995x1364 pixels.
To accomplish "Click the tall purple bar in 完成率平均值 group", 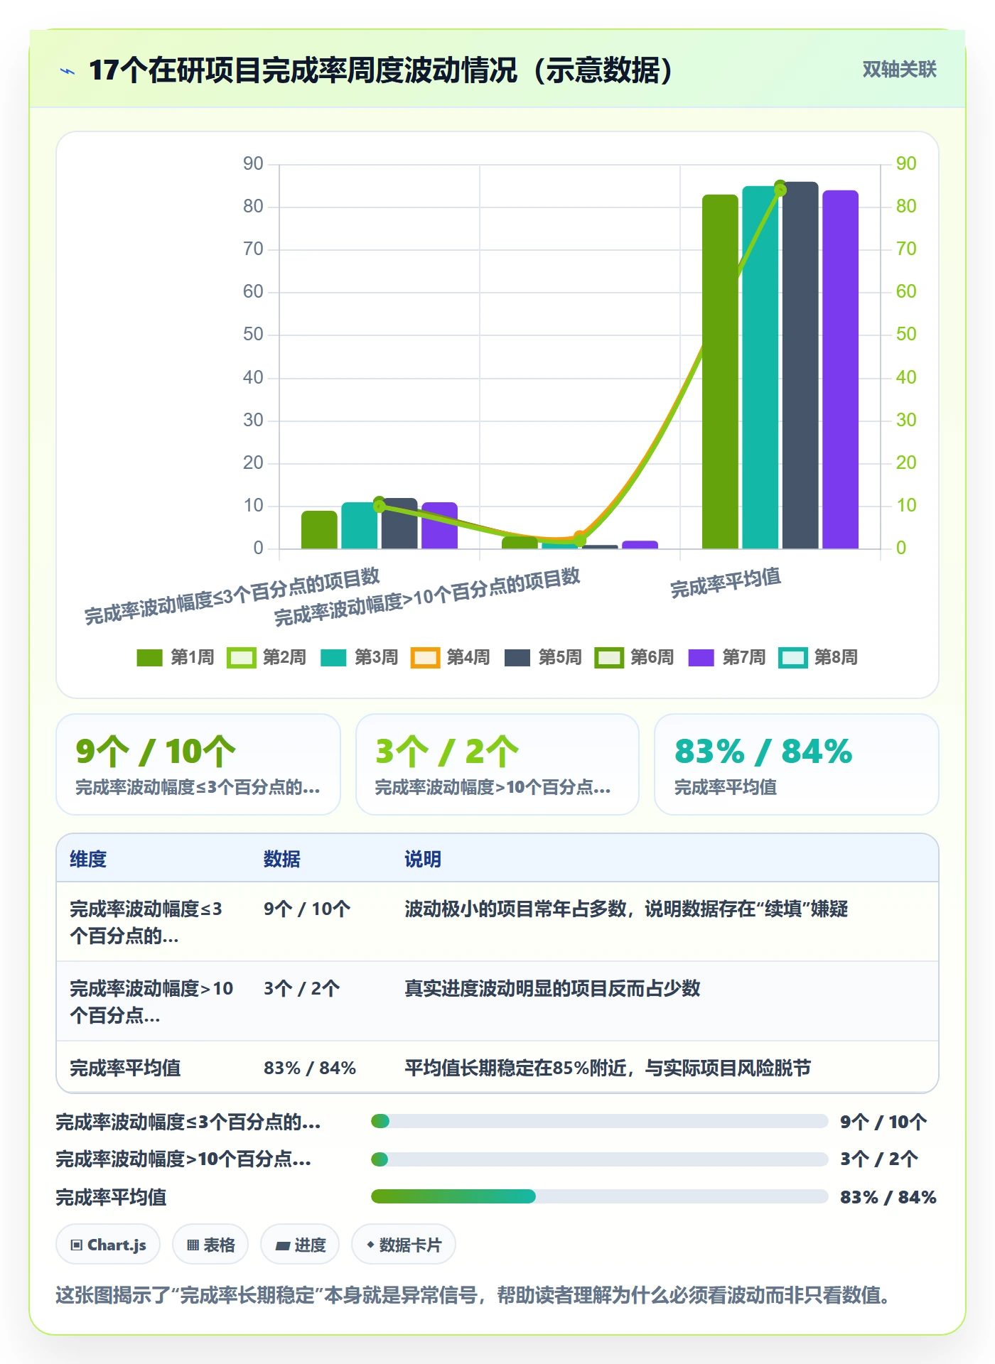I will [x=841, y=369].
